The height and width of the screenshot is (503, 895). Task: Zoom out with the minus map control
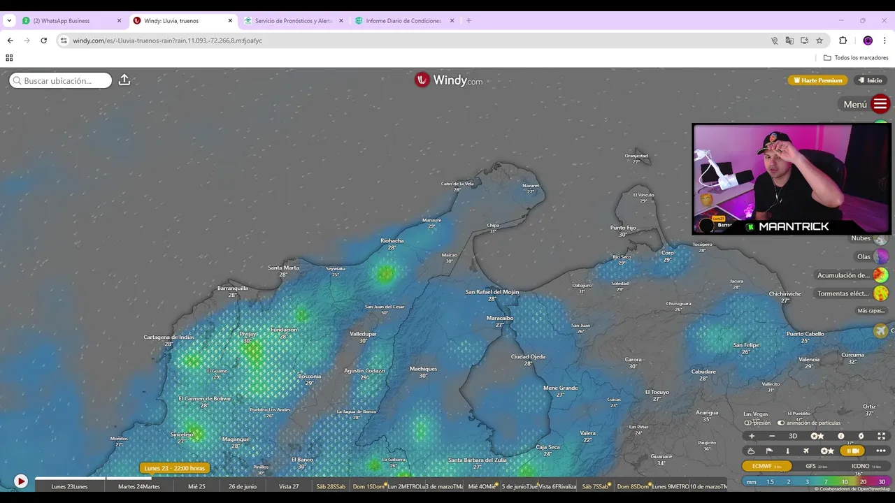tap(772, 436)
